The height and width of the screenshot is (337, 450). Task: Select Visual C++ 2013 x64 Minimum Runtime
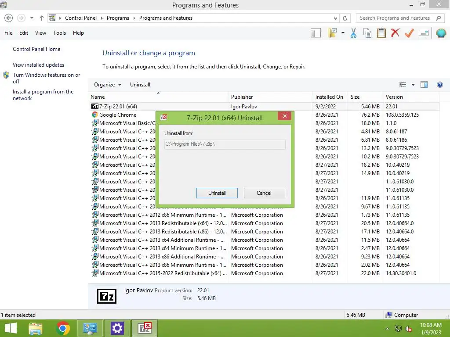(x=264, y=248)
